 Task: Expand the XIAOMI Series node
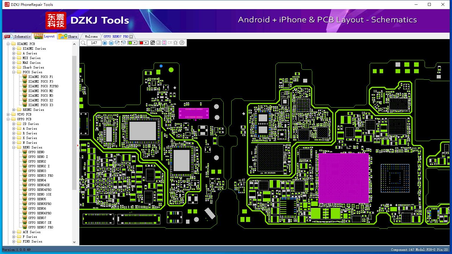coord(14,49)
